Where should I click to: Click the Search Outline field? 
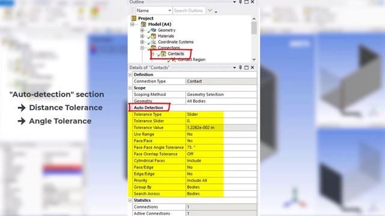(x=189, y=11)
